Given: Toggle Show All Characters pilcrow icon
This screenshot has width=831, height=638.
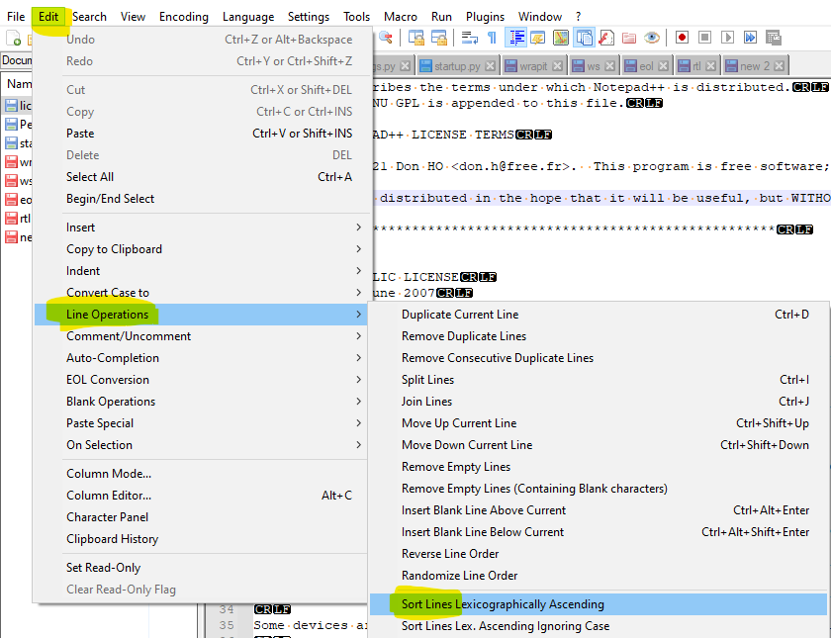Looking at the screenshot, I should 492,38.
